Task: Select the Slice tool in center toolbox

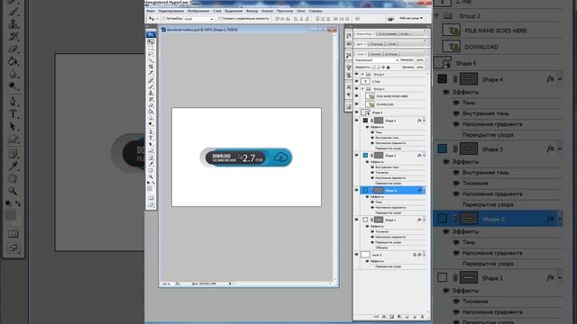Action: point(151,73)
